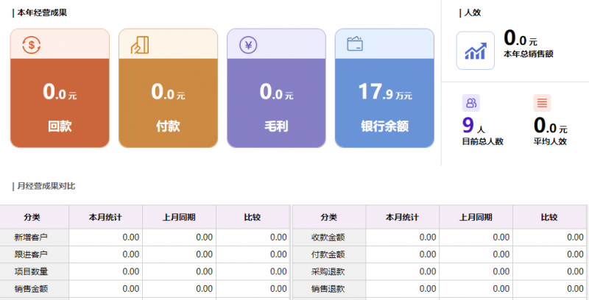
Task: Click the rising chart icon beside 本年总销售额
Action: point(476,51)
